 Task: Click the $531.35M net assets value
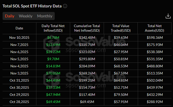pyautogui.click(x=155, y=59)
